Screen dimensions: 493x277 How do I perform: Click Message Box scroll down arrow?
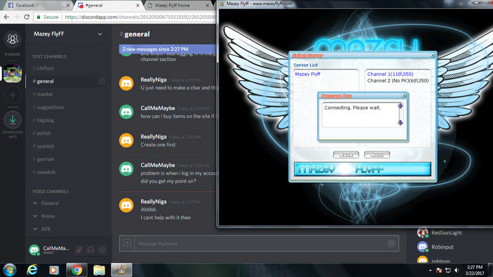click(400, 122)
